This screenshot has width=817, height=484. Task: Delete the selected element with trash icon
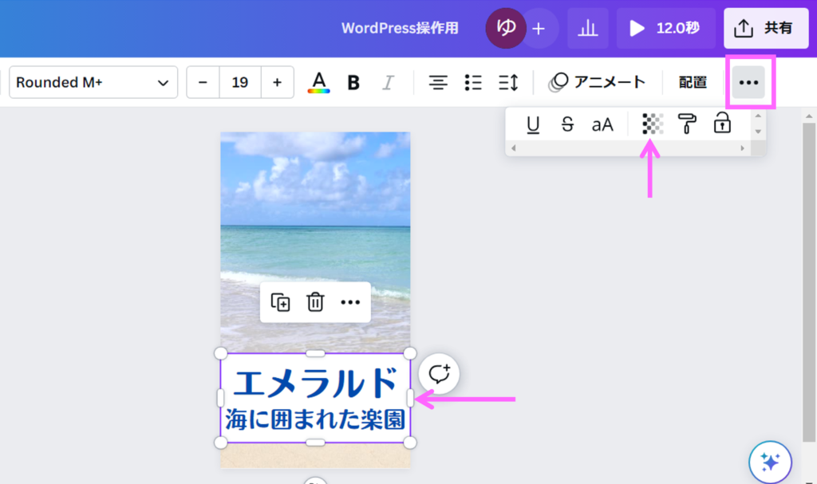tap(315, 302)
